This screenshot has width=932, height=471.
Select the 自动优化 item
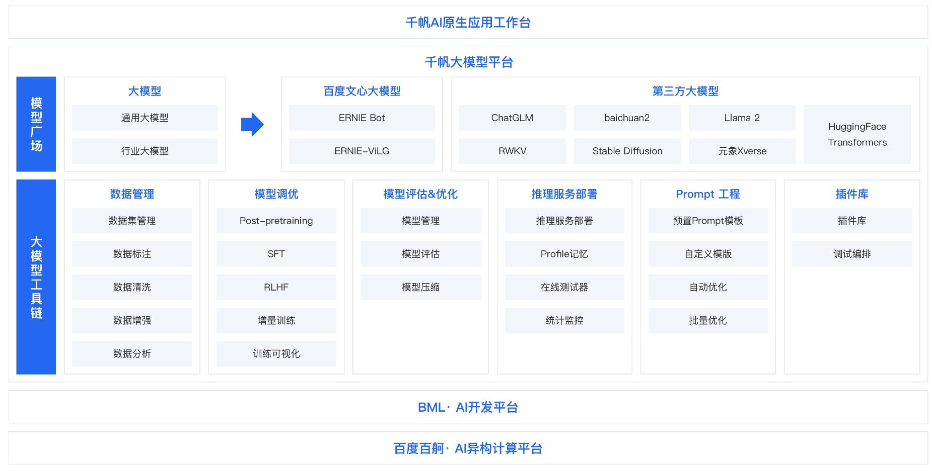708,287
